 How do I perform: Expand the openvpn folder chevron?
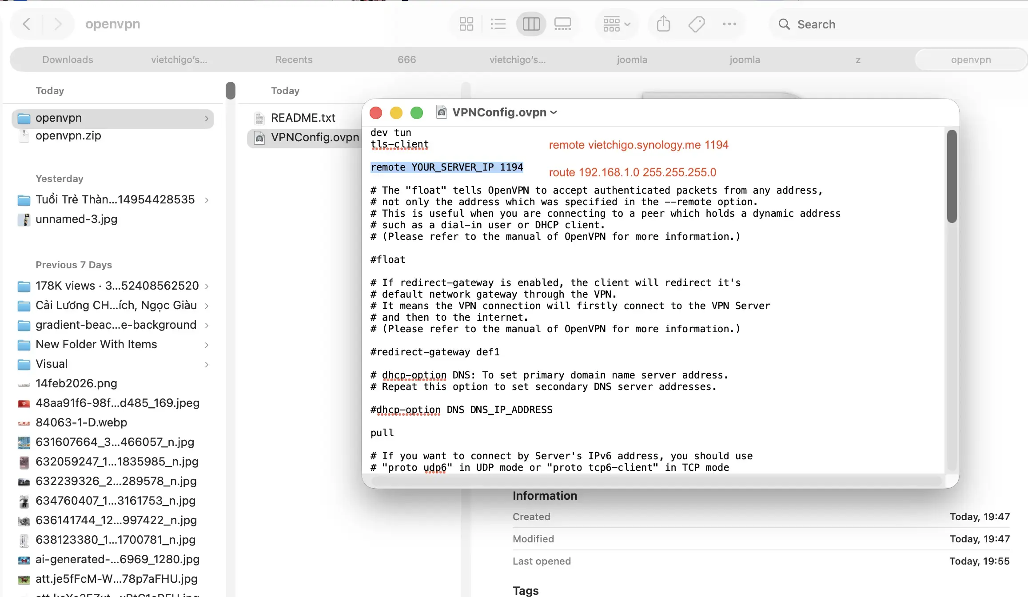[x=207, y=119]
